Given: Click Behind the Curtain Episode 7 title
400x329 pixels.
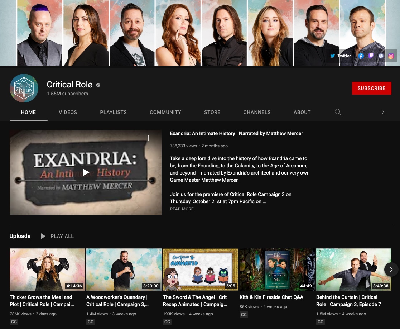Looking at the screenshot, I should pyautogui.click(x=348, y=301).
